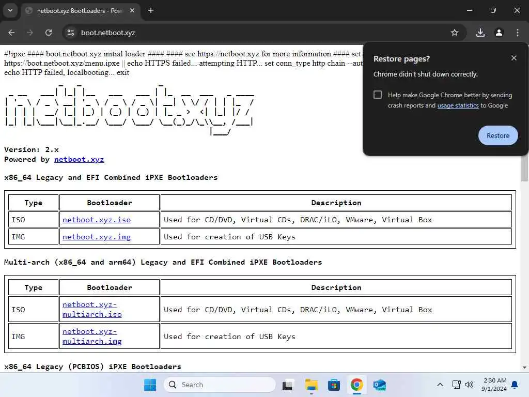Open the Chrome three-dot menu
529x397 pixels.
pos(518,33)
